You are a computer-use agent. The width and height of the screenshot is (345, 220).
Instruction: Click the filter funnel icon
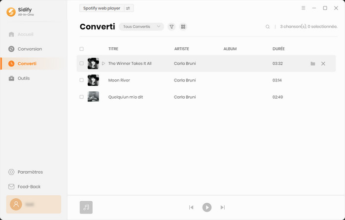click(x=172, y=27)
